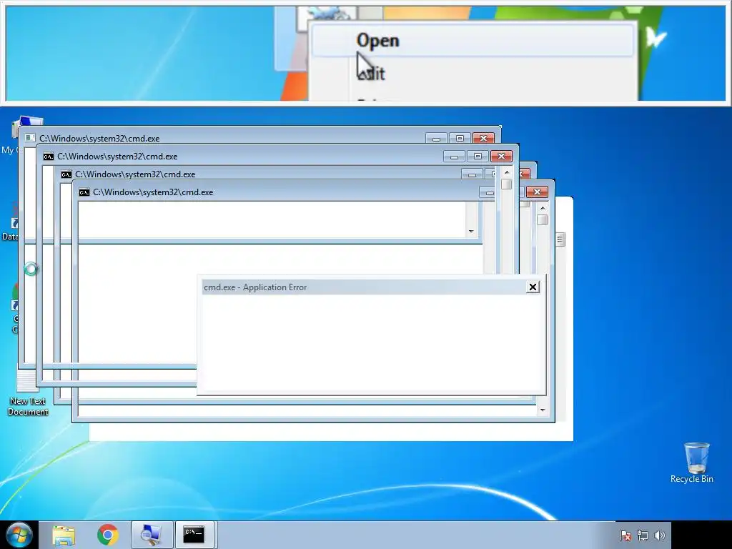
Task: Click the down arrow in frontmost cmd's upper pane
Action: (x=471, y=232)
